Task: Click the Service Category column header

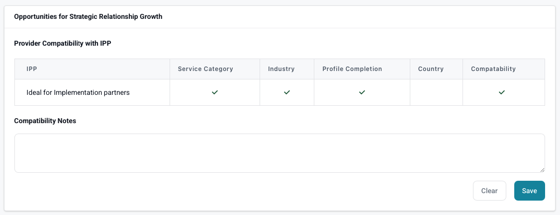Action: 205,69
